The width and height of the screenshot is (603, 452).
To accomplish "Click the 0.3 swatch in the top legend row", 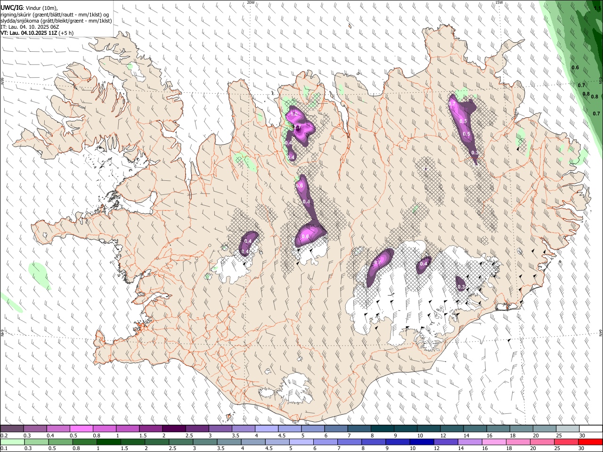I will click(35, 429).
